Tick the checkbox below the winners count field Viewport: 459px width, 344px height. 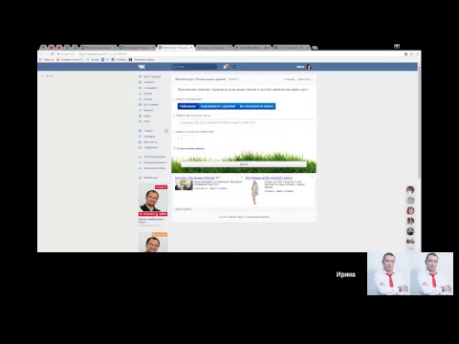click(x=174, y=148)
